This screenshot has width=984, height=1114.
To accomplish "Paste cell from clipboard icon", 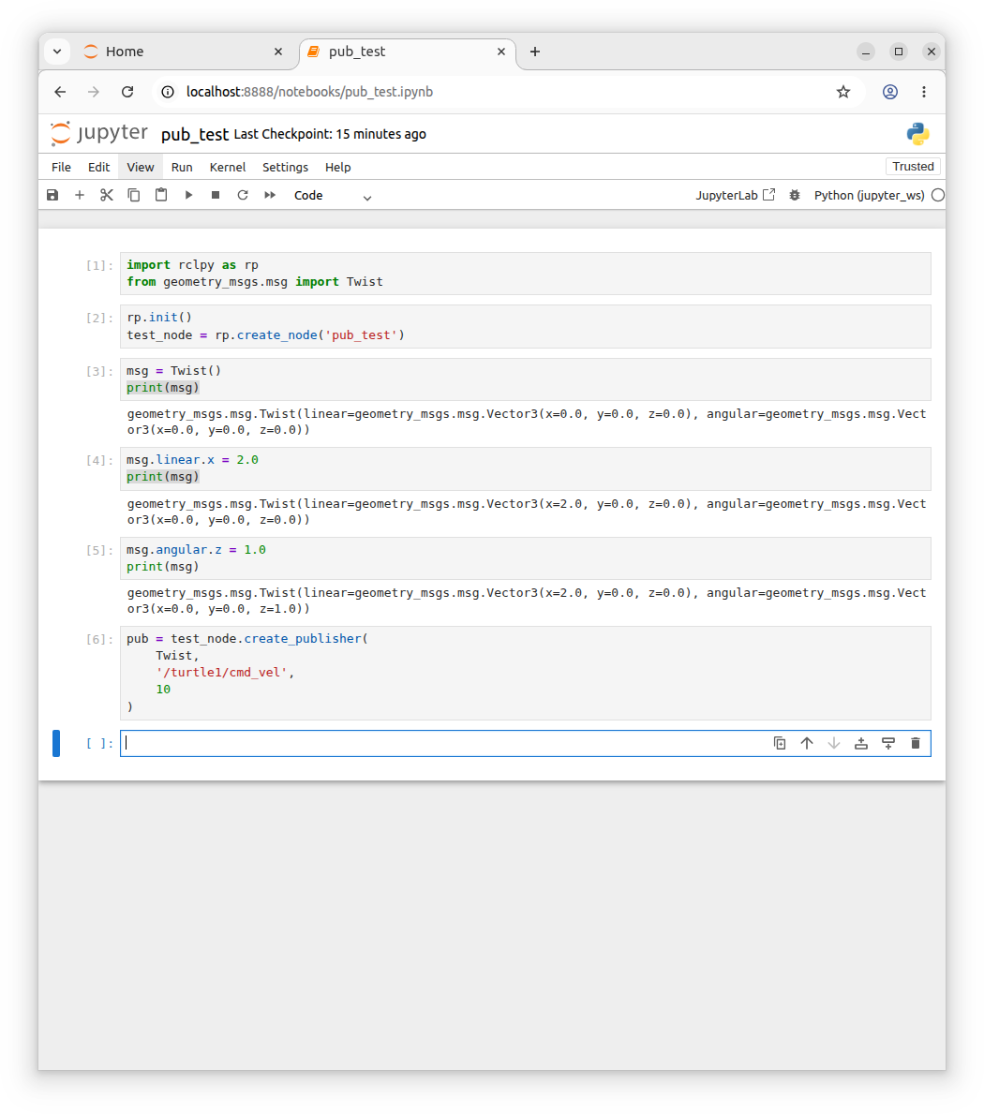I will (161, 195).
